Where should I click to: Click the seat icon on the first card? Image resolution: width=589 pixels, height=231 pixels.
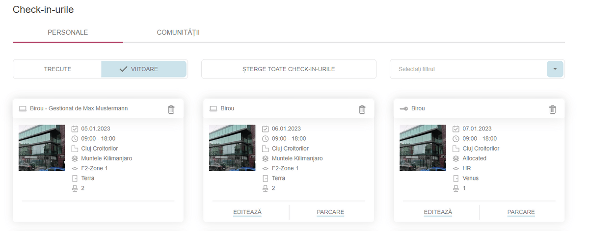tap(75, 188)
